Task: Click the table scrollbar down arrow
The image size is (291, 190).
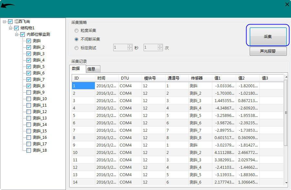Action: pyautogui.click(x=286, y=183)
